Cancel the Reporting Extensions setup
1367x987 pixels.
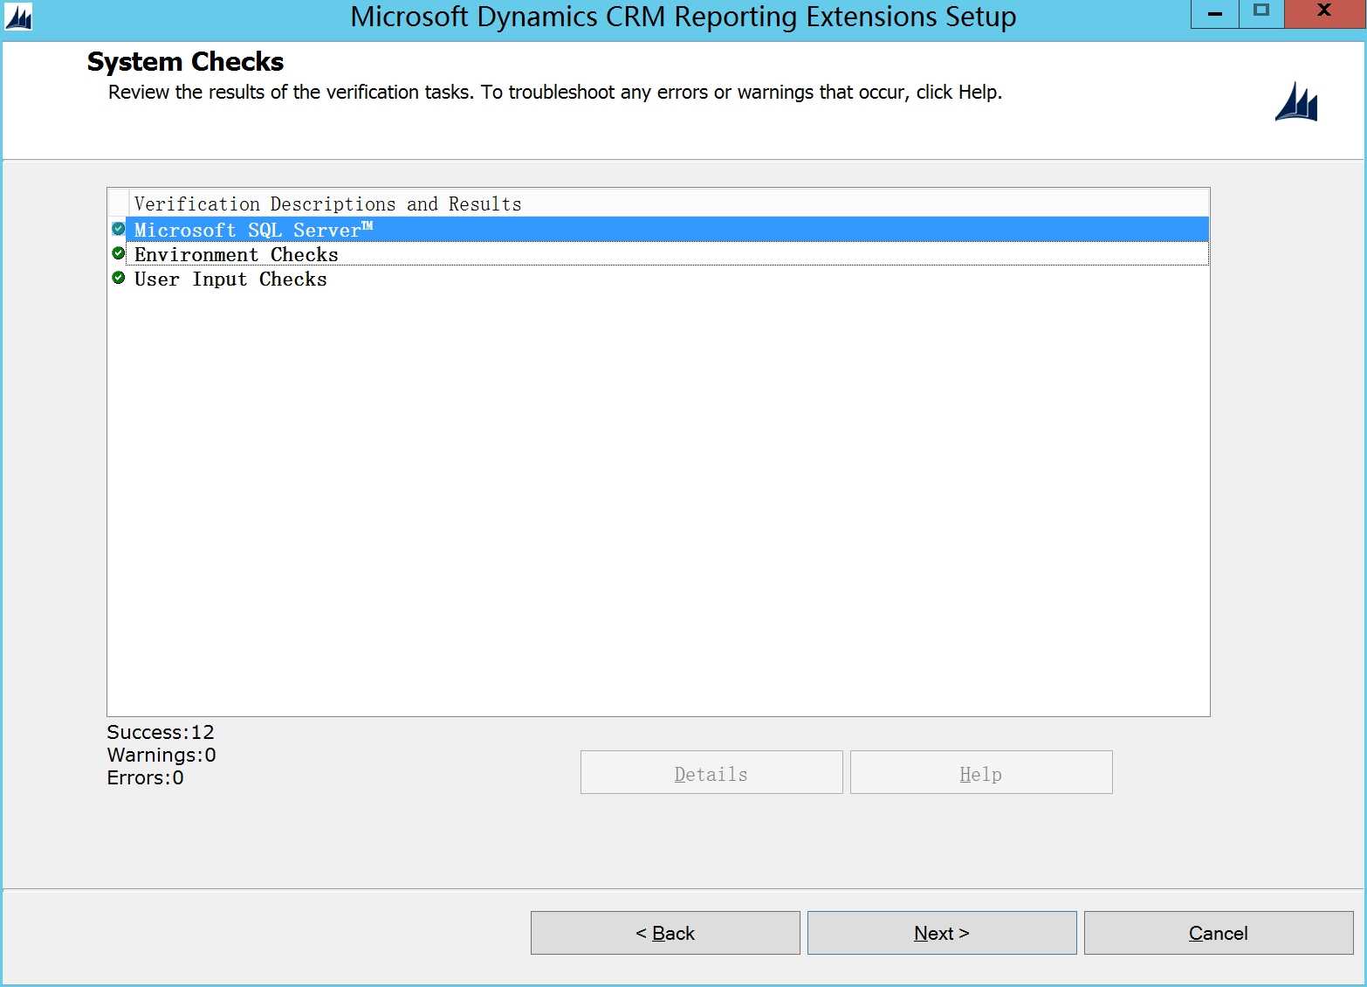click(x=1219, y=933)
